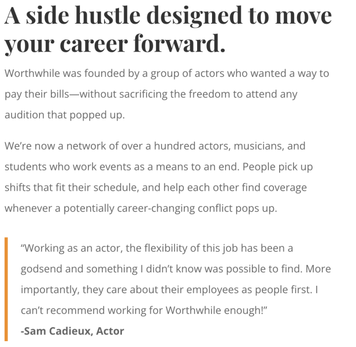The height and width of the screenshot is (347, 356).
Task: Click "We're now a network" paragraph opening
Action: click(55, 146)
